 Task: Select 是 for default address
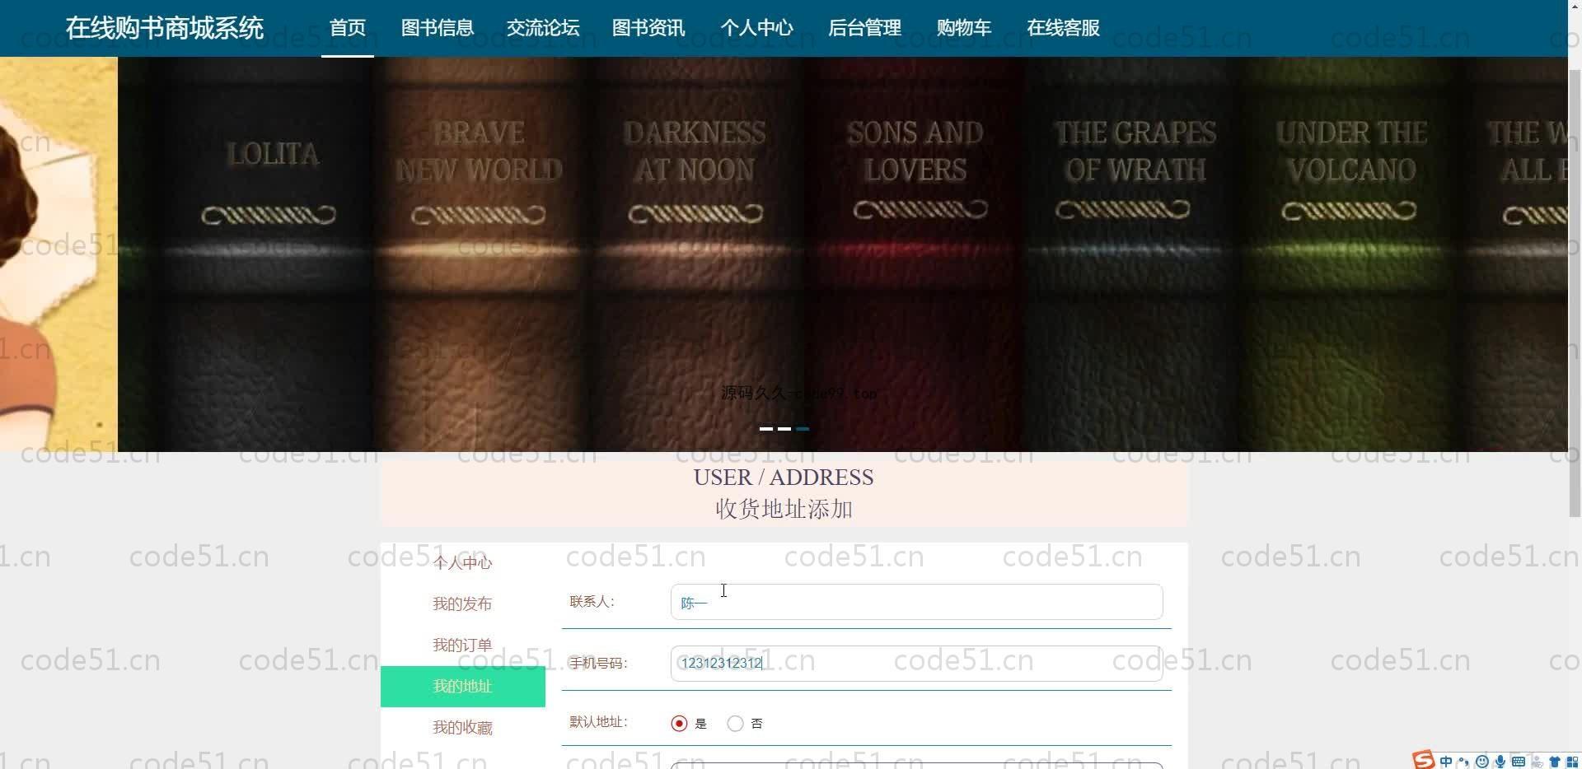679,724
